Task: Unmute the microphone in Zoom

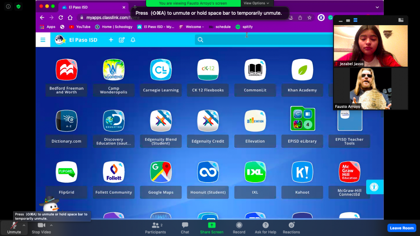Action: click(14, 228)
